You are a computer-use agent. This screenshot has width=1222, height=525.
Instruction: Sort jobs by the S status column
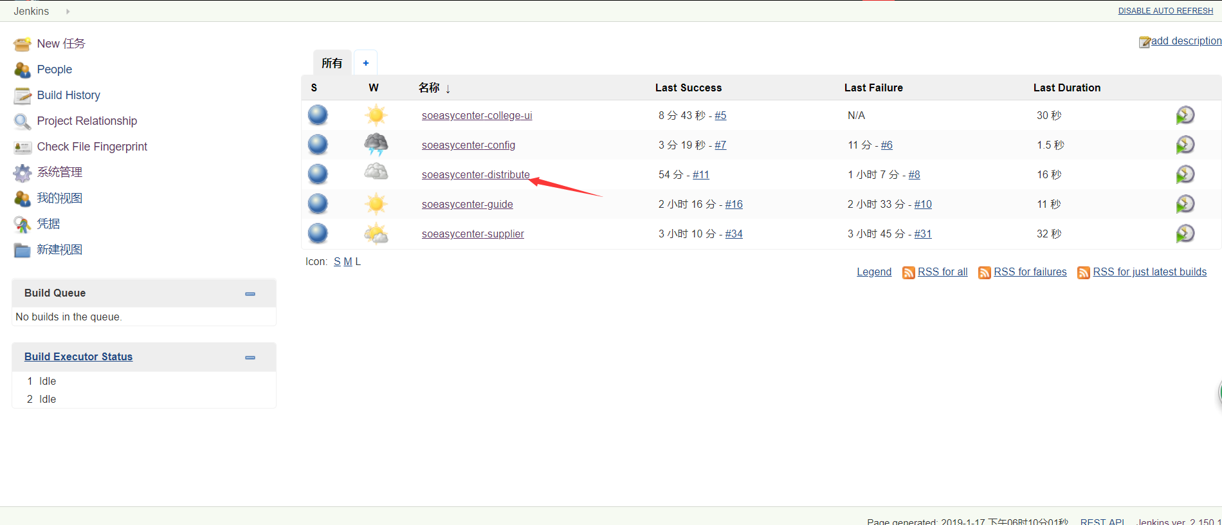314,87
